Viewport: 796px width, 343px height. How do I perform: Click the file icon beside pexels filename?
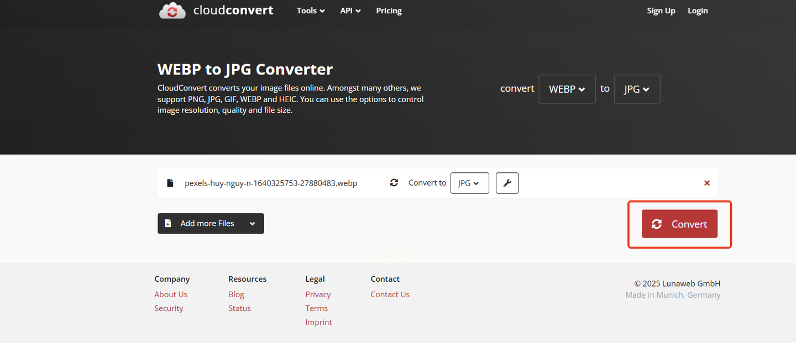170,183
